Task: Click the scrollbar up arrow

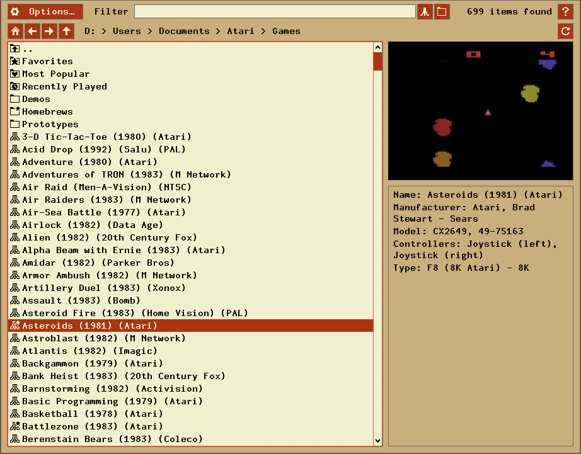Action: coord(377,47)
